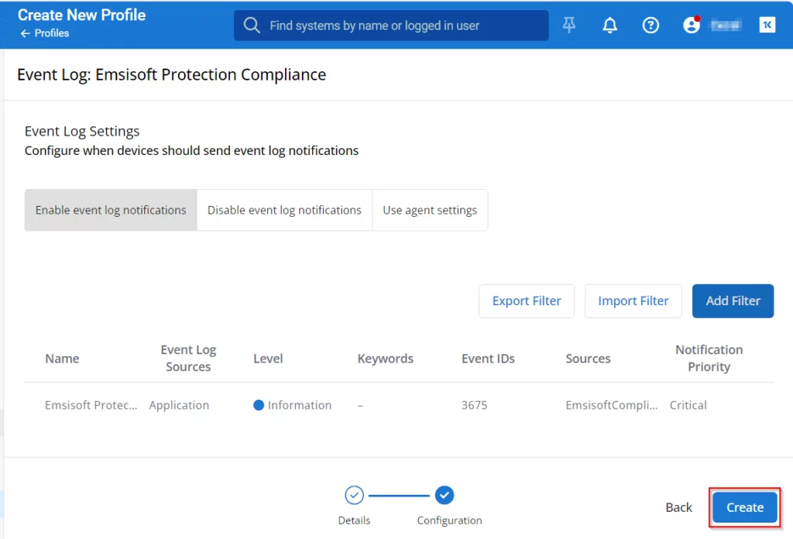This screenshot has width=793, height=539.
Task: Open the help question mark icon
Action: pyautogui.click(x=651, y=26)
